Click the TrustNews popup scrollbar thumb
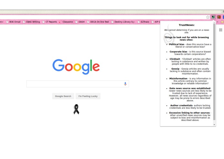This screenshot has height=159, width=224. (214, 72)
